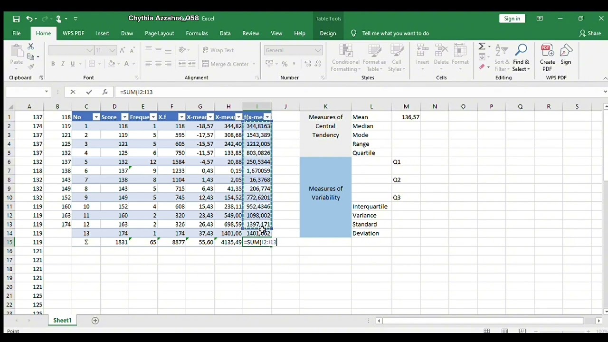Click the AutoSum sigma icon
This screenshot has height=342, width=608.
pyautogui.click(x=482, y=47)
